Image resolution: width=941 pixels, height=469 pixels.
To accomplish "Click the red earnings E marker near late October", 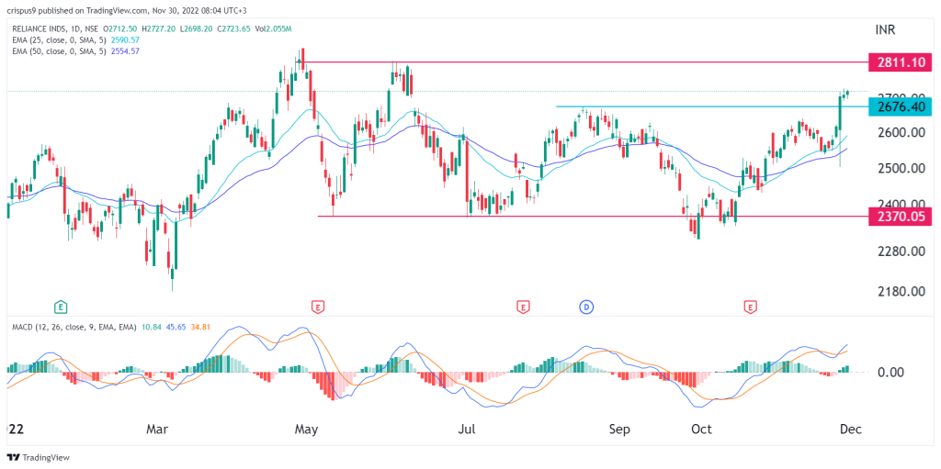I will click(750, 307).
